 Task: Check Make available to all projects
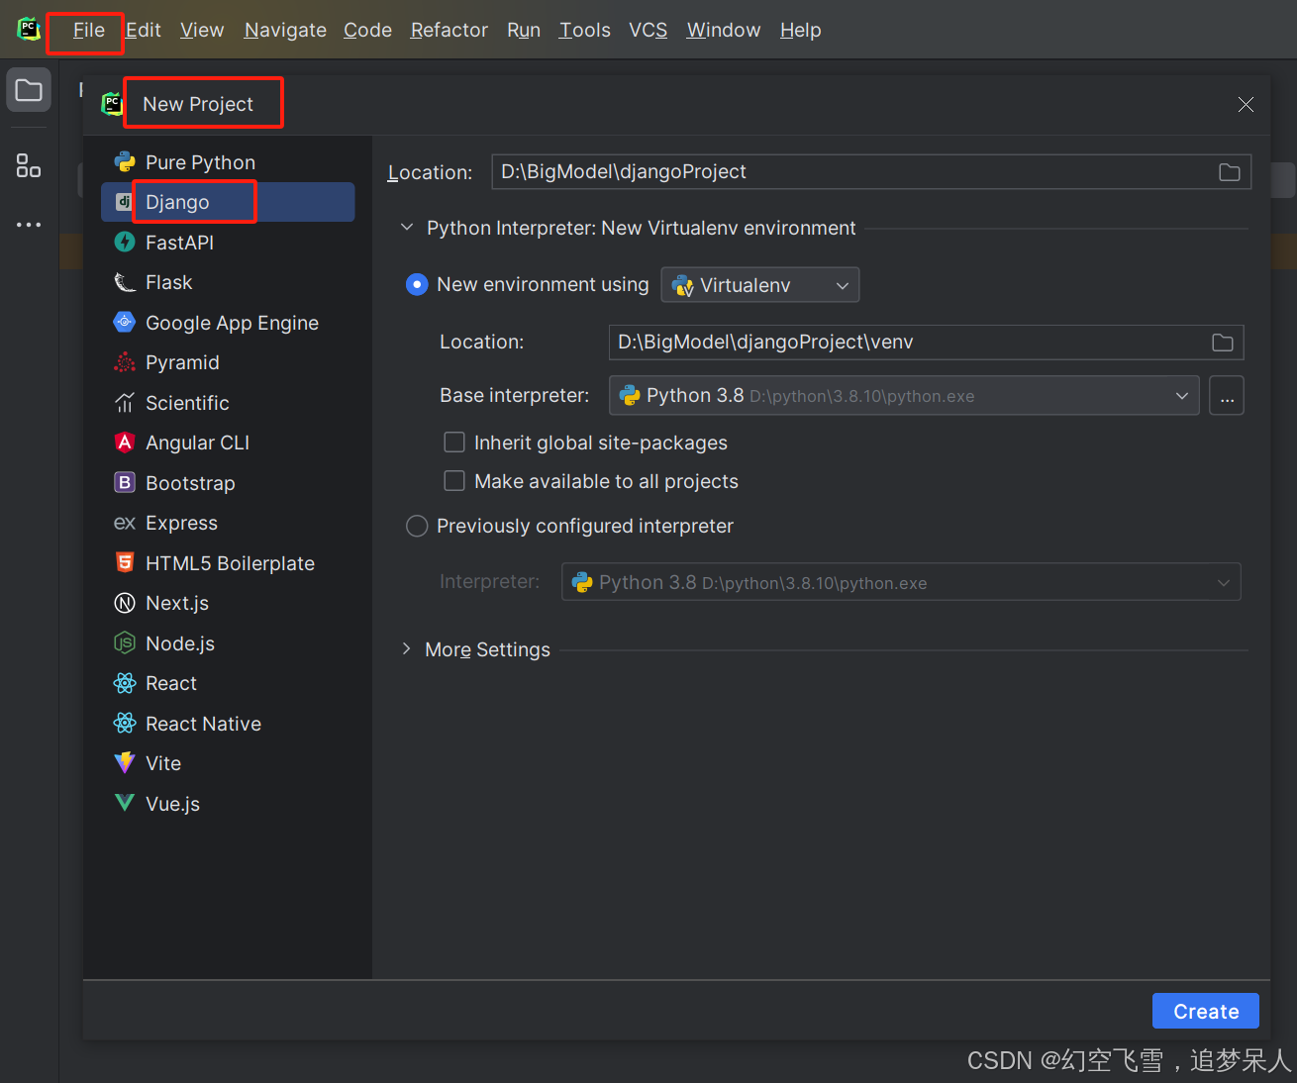coord(454,480)
